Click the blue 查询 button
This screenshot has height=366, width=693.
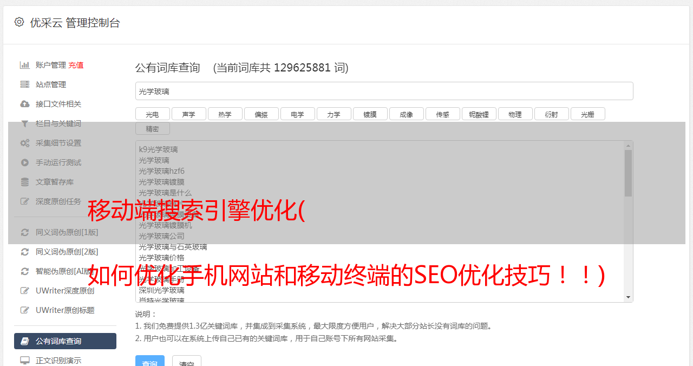150,362
